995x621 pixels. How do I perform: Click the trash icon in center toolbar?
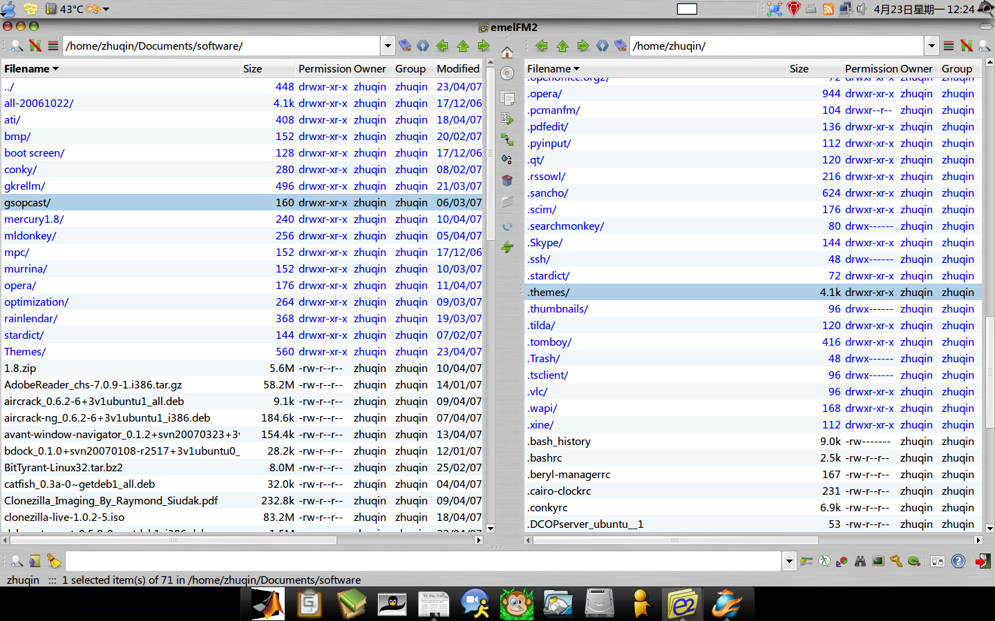507,180
